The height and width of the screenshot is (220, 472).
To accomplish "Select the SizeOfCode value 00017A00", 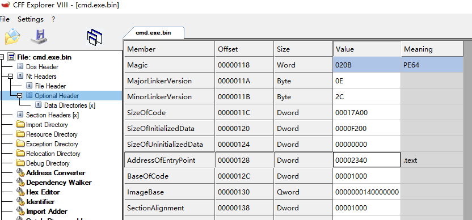I will (366, 113).
